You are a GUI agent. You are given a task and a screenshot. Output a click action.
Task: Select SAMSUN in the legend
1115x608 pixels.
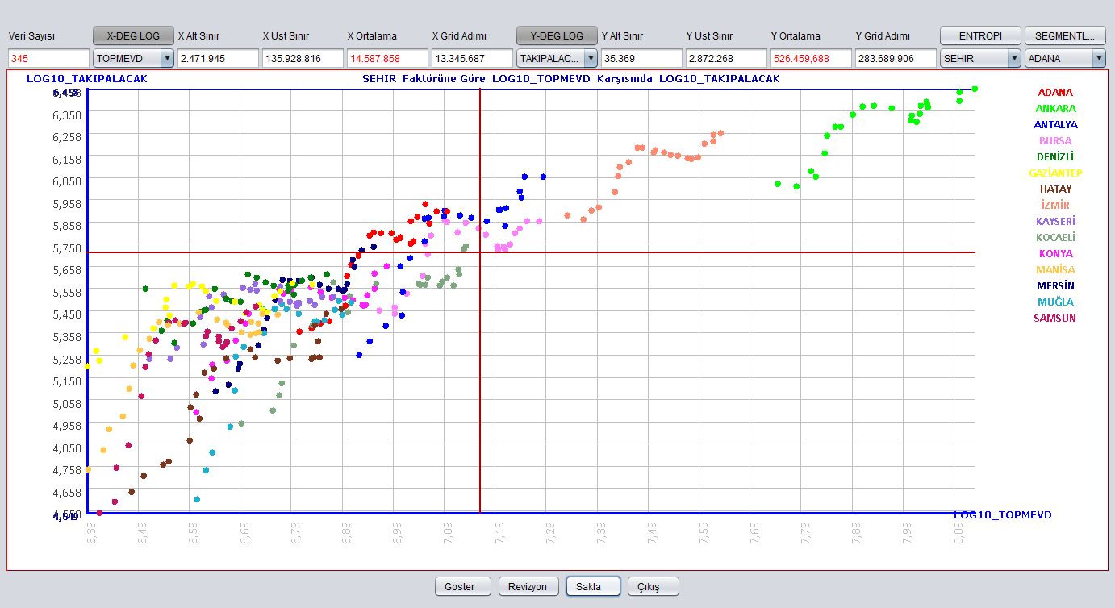pyautogui.click(x=1055, y=318)
